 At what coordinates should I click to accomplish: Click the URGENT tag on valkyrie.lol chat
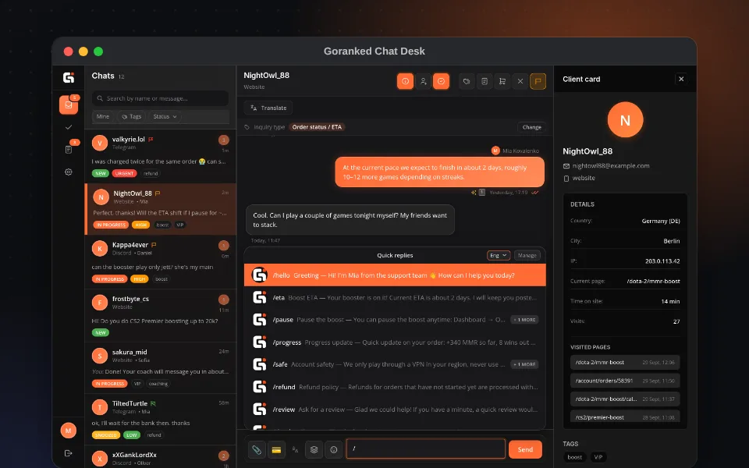124,173
